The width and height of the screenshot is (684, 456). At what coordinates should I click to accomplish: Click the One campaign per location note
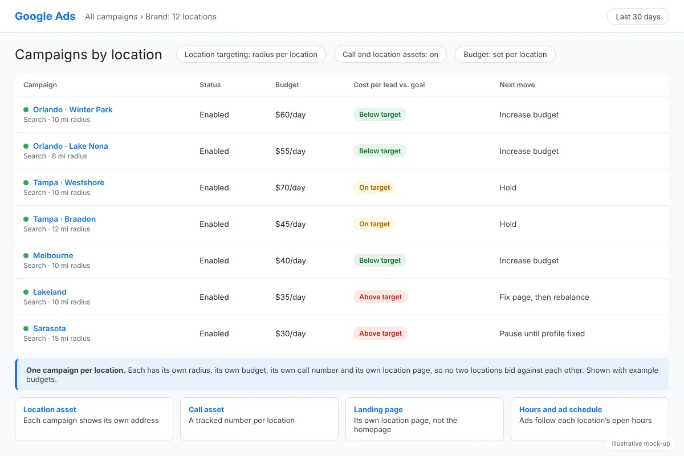click(x=342, y=374)
